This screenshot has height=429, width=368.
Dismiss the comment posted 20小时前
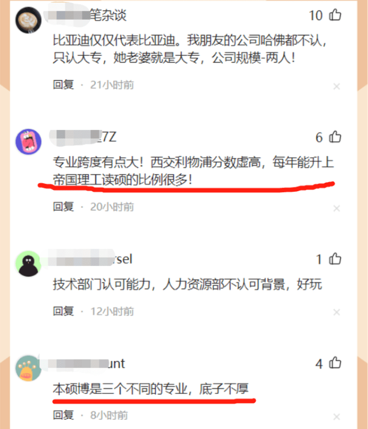pos(336,208)
